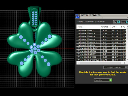Click the 16.77 grams value
This screenshot has width=128, height=96.
(x=104, y=30)
